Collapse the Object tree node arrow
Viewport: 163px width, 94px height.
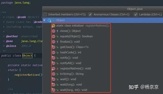tap(44, 20)
